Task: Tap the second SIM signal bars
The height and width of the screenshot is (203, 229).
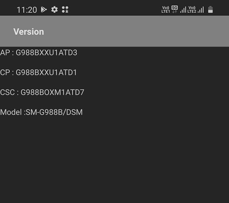Action: coord(201,10)
